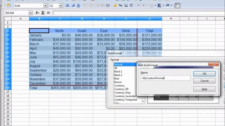Screen dimensions: 225x126
Task: Insert Sum function
Action: tap(43, 13)
